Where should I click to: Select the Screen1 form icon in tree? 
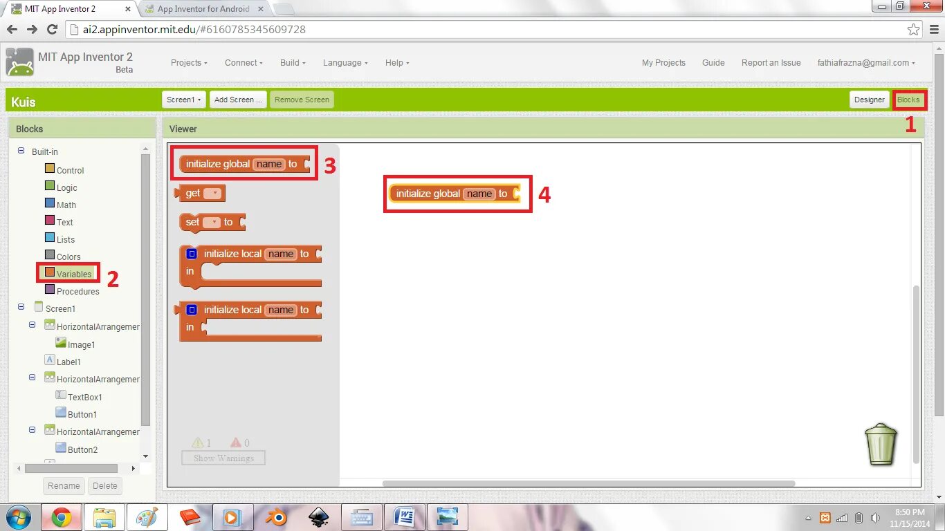click(39, 307)
